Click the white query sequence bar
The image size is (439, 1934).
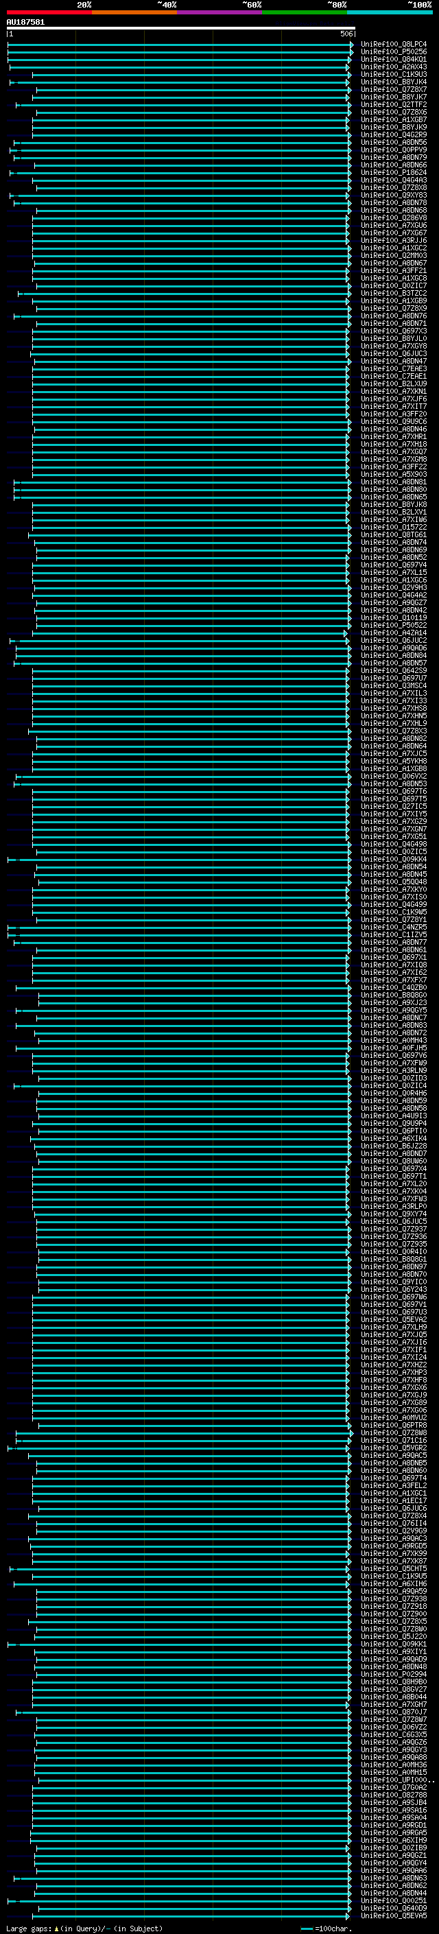click(x=181, y=27)
